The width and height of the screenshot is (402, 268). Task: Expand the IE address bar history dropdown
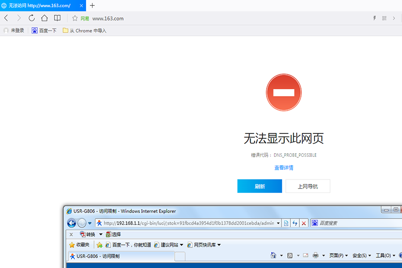[x=279, y=223]
